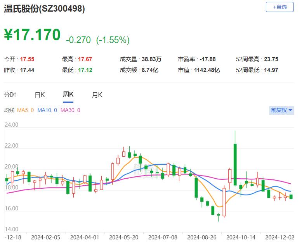The height and width of the screenshot is (243, 302).
Task: Switch to the 日K chart tab
Action: [40, 95]
